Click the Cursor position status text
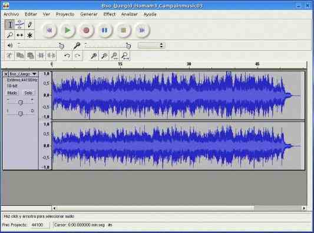Image resolution: width=314 pixels, height=233 pixels. click(80, 225)
